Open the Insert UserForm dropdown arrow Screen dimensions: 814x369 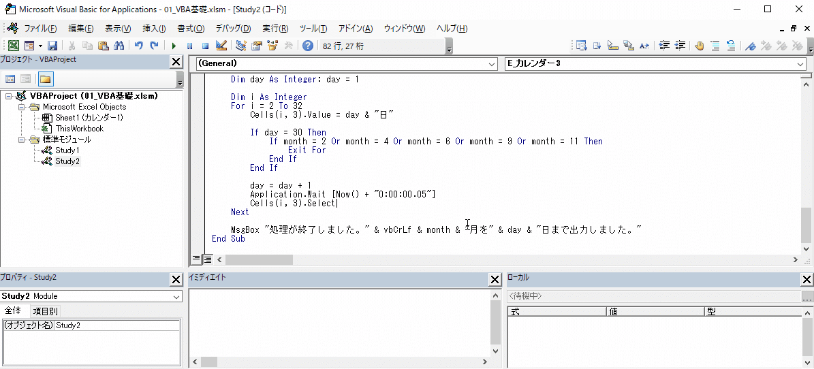[x=40, y=46]
